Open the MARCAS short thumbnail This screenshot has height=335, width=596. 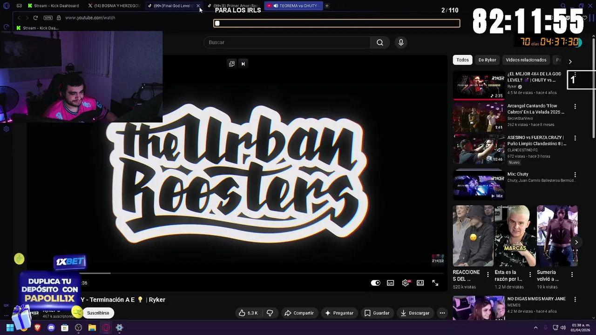(515, 236)
